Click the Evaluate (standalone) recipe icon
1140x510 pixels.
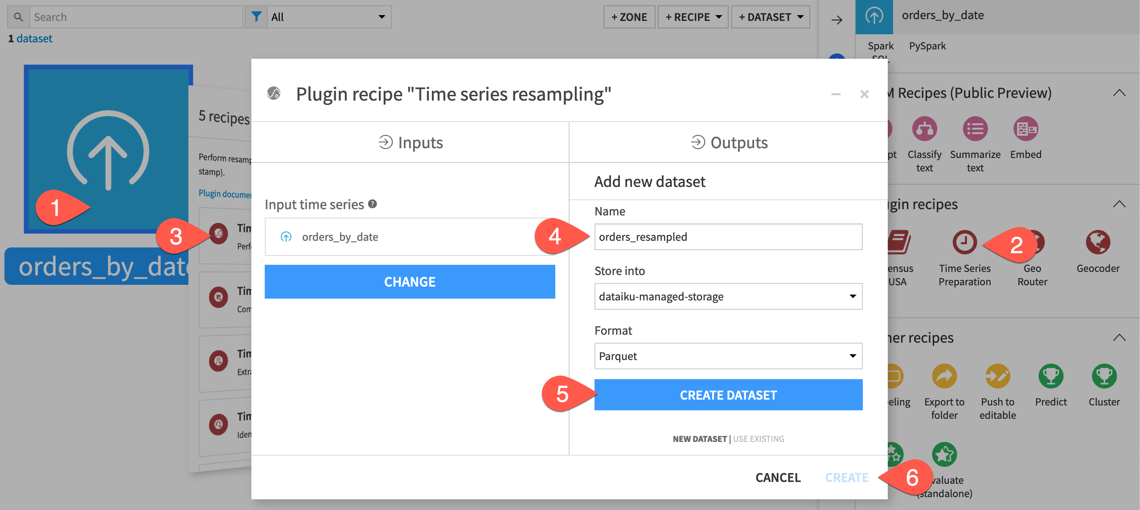pos(944,454)
